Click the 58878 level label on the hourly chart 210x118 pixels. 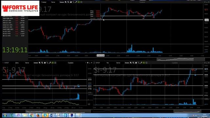click(x=206, y=69)
